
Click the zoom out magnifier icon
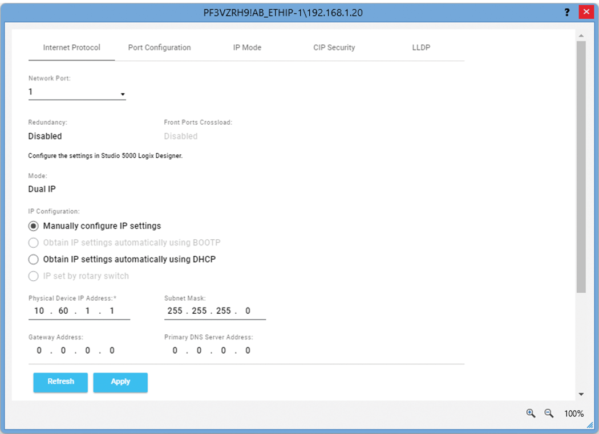(x=549, y=413)
